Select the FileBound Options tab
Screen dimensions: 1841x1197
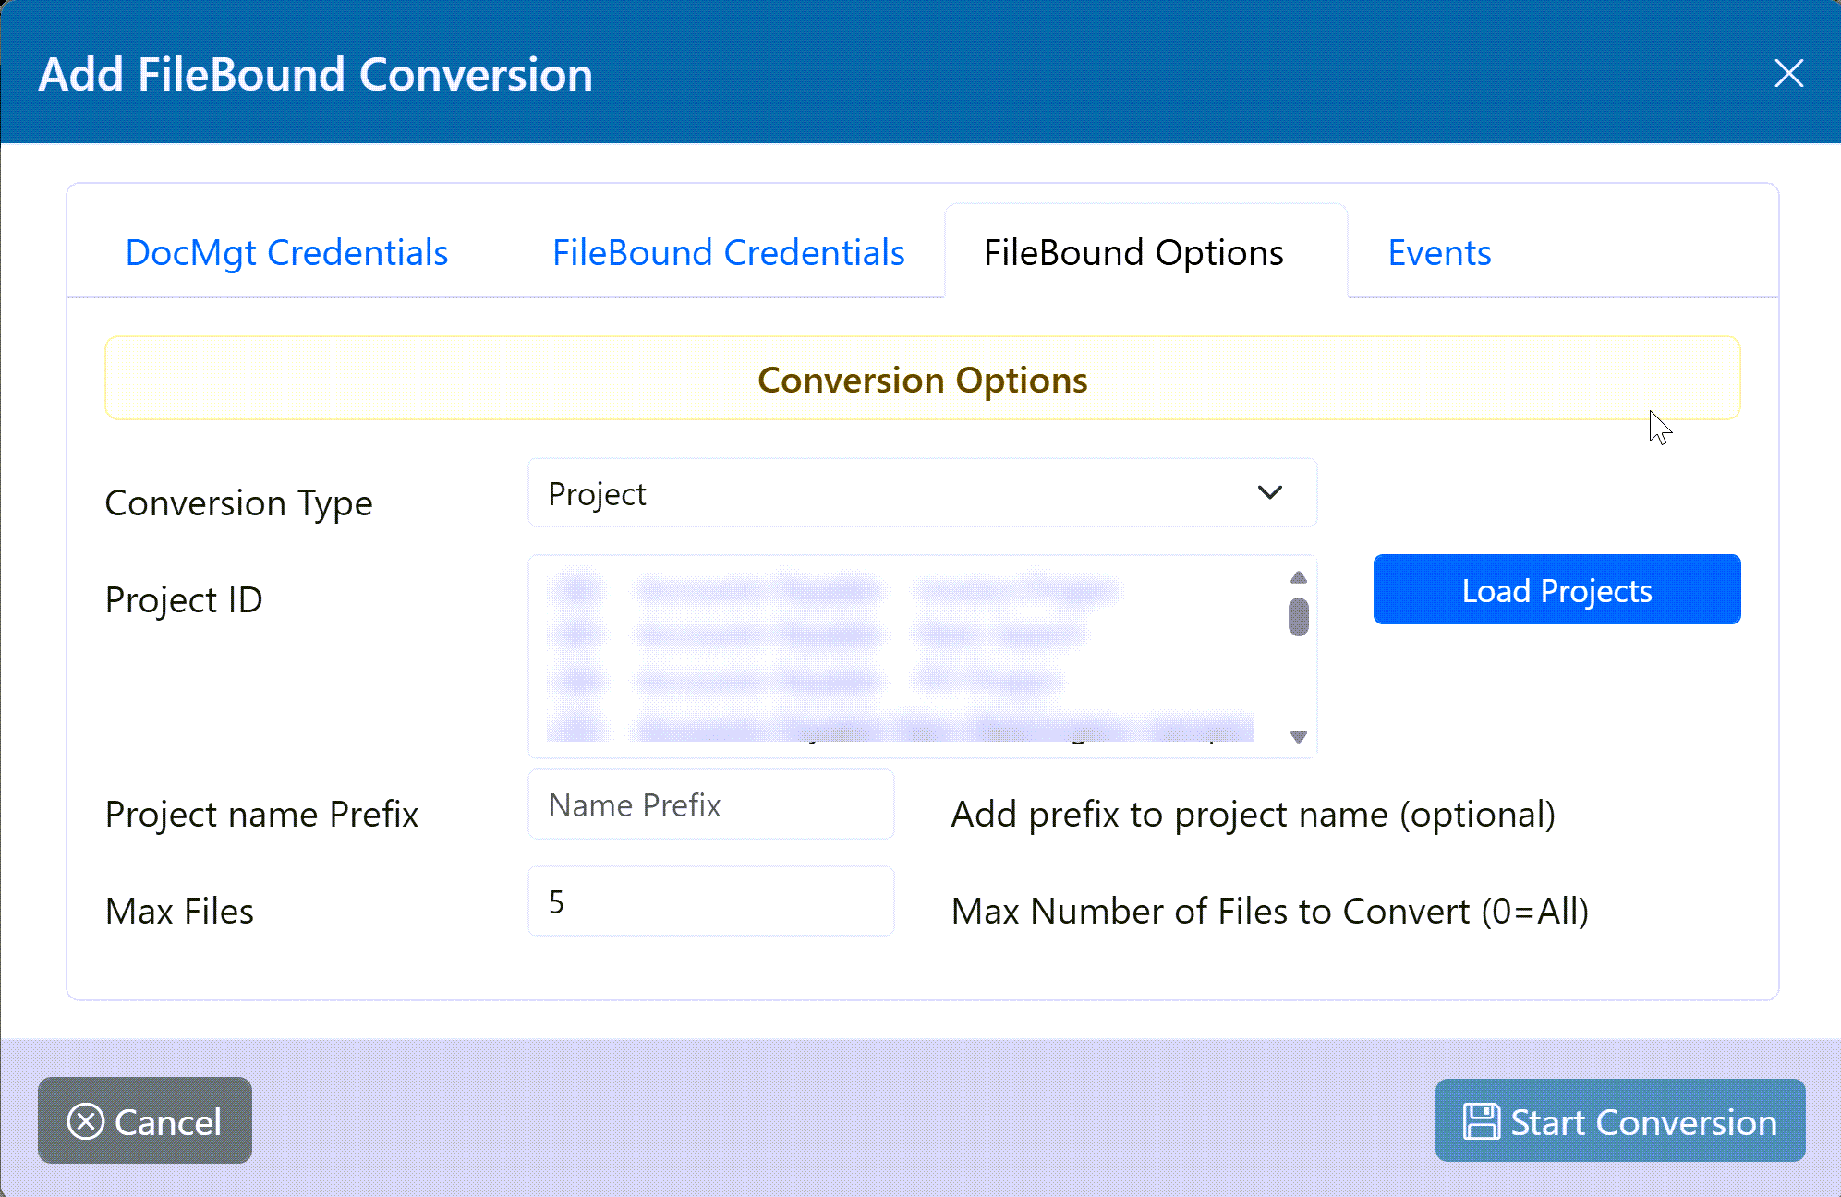[1133, 253]
